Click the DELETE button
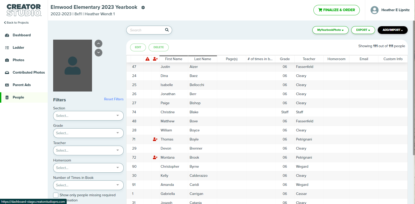The height and width of the screenshot is (204, 415). [x=159, y=47]
